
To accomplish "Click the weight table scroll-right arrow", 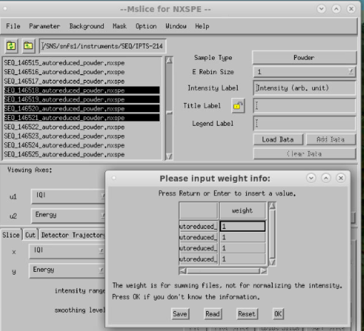I will 263,271.
